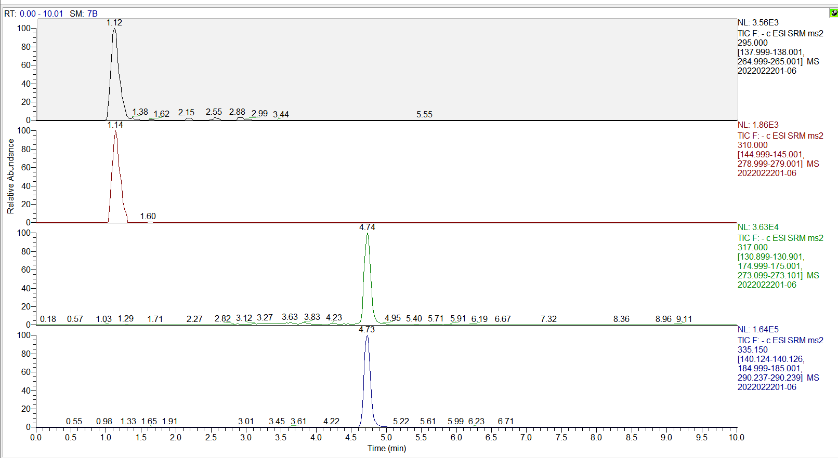Click the Time (min) axis title

[x=387, y=448]
